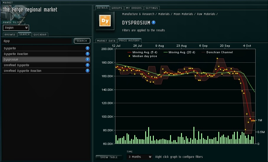Switch to the Browse tab
The image size is (268, 162).
coord(10,35)
